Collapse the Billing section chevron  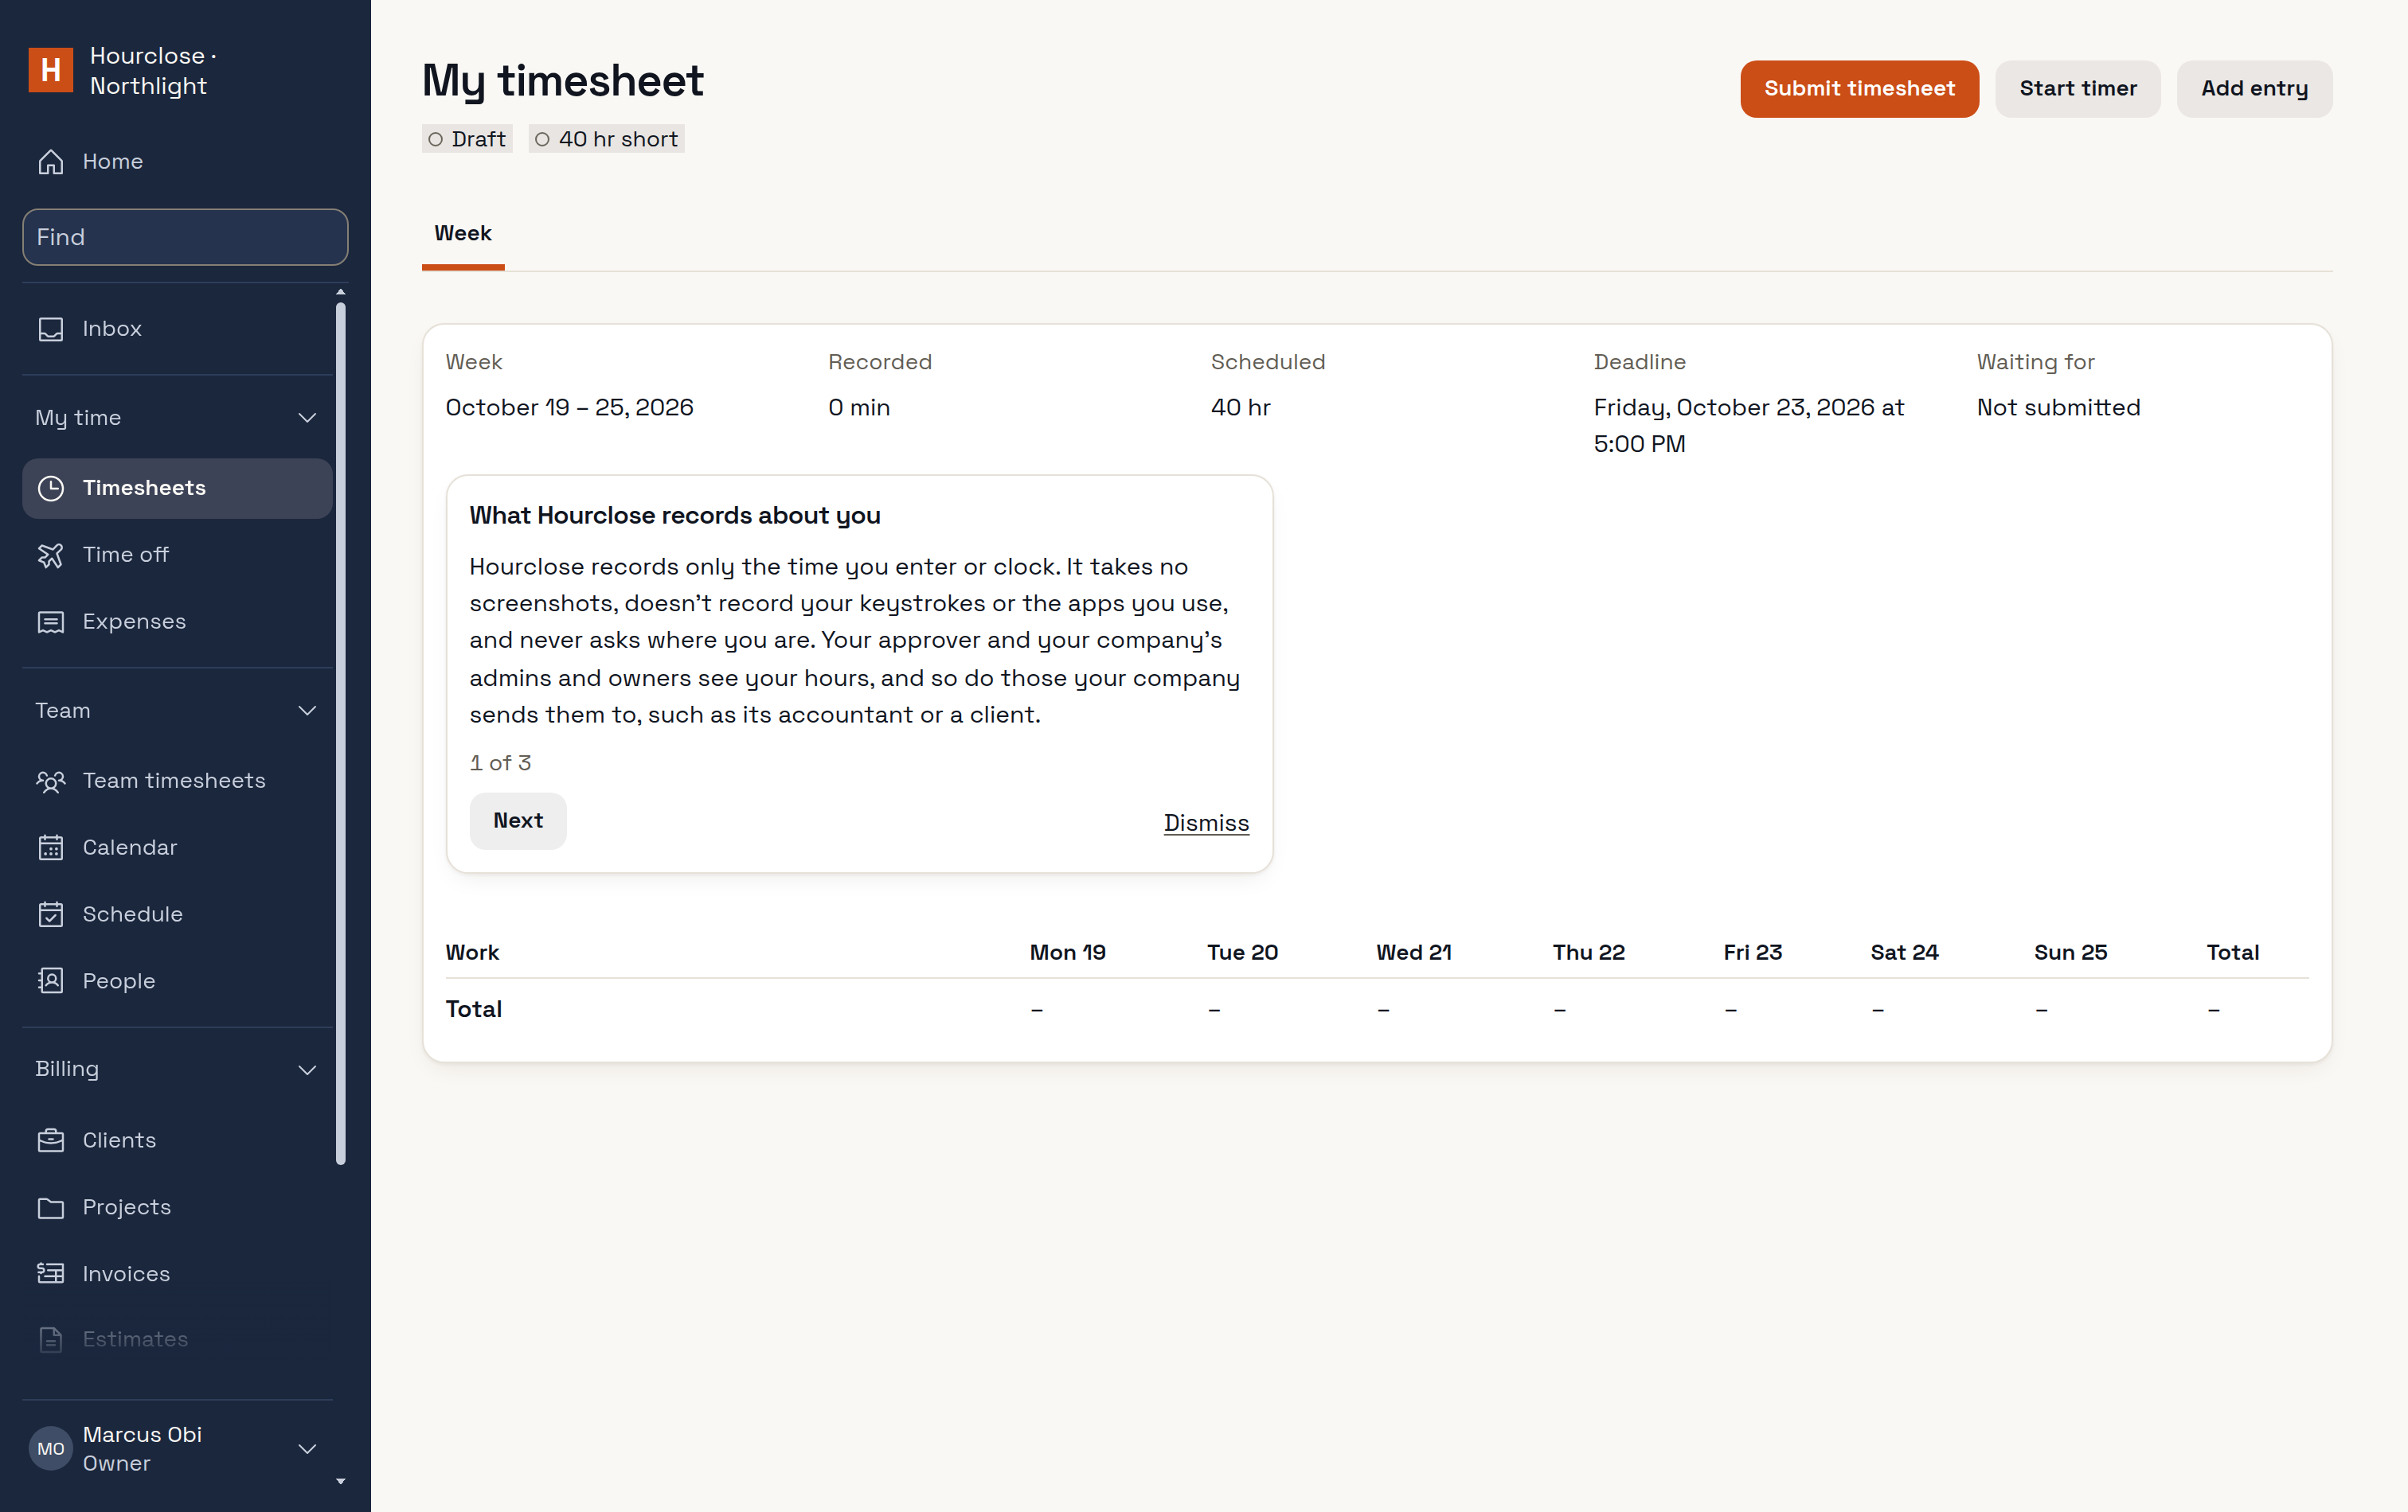pyautogui.click(x=307, y=1070)
